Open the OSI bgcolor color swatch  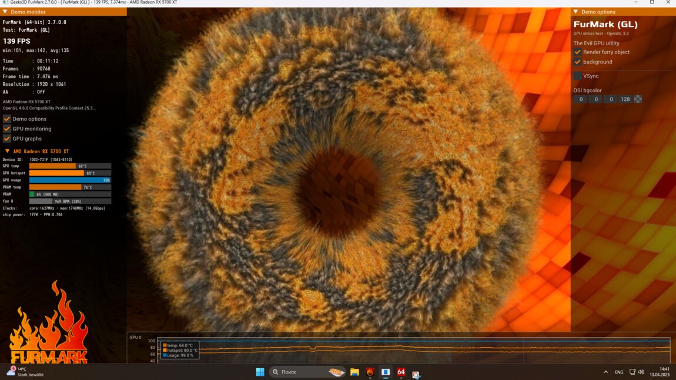pyautogui.click(x=638, y=99)
